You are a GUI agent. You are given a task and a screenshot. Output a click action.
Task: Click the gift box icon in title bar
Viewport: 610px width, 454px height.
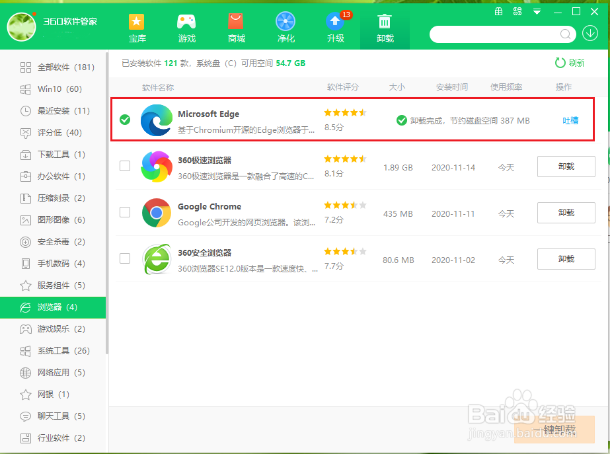498,11
